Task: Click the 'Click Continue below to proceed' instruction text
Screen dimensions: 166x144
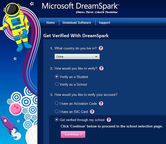Action: [112, 126]
